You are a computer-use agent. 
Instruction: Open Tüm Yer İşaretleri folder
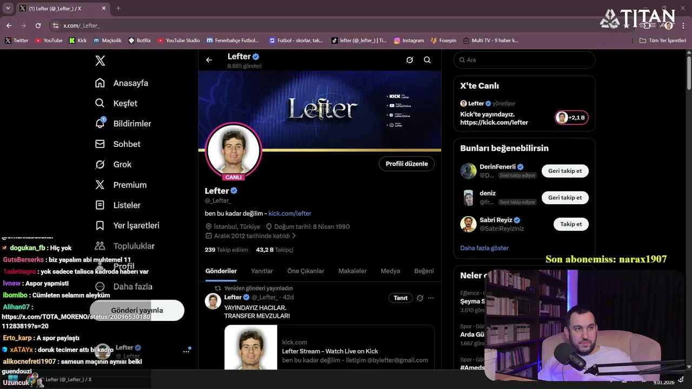(x=663, y=41)
